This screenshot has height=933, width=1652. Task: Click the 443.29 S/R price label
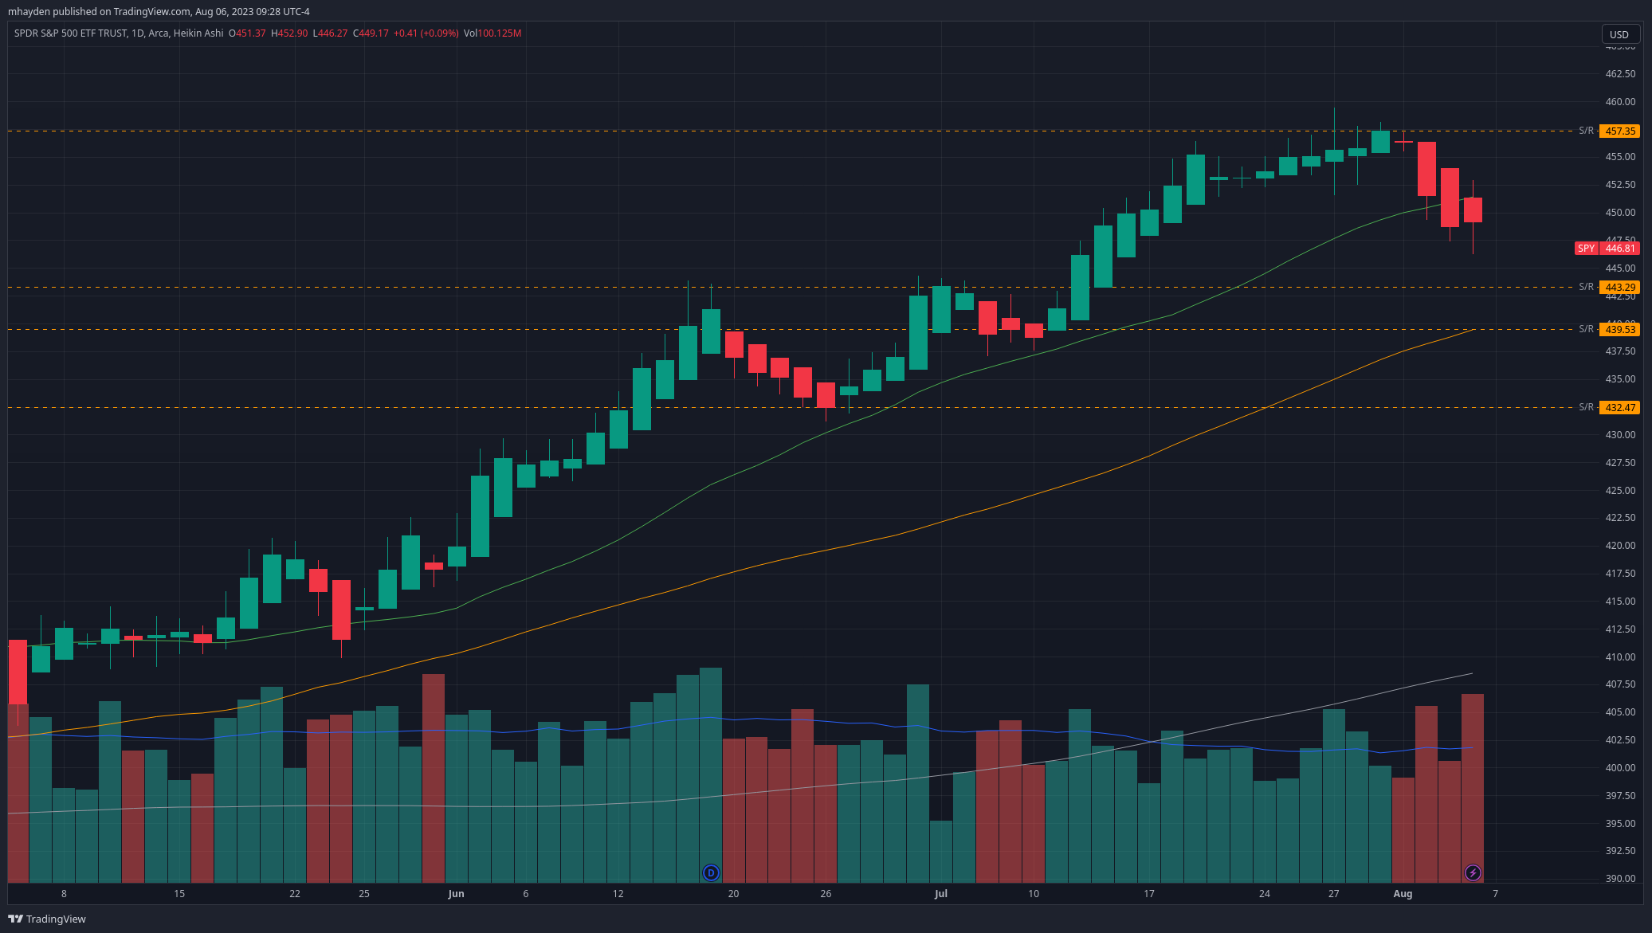point(1619,287)
